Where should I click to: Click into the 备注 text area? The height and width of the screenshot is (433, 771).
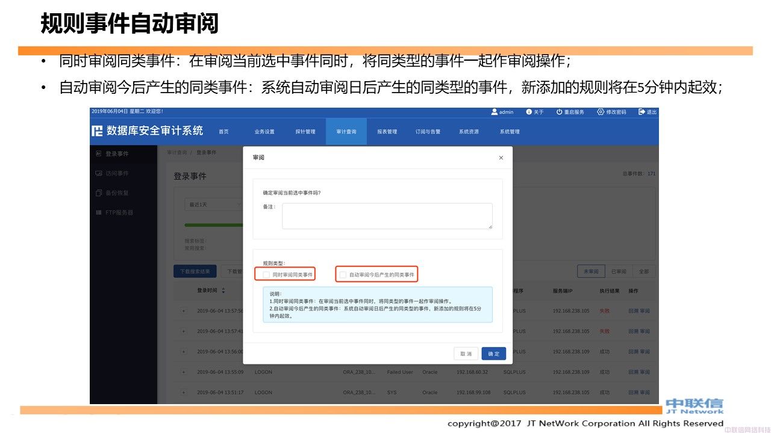[387, 216]
